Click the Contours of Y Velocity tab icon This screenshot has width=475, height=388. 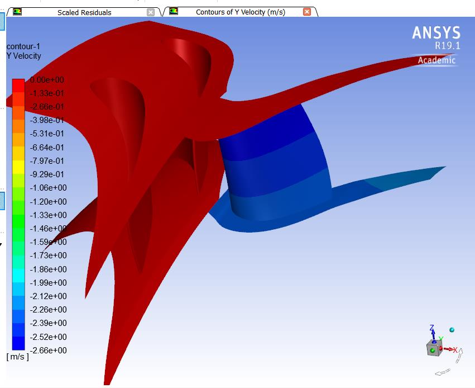[x=174, y=11]
